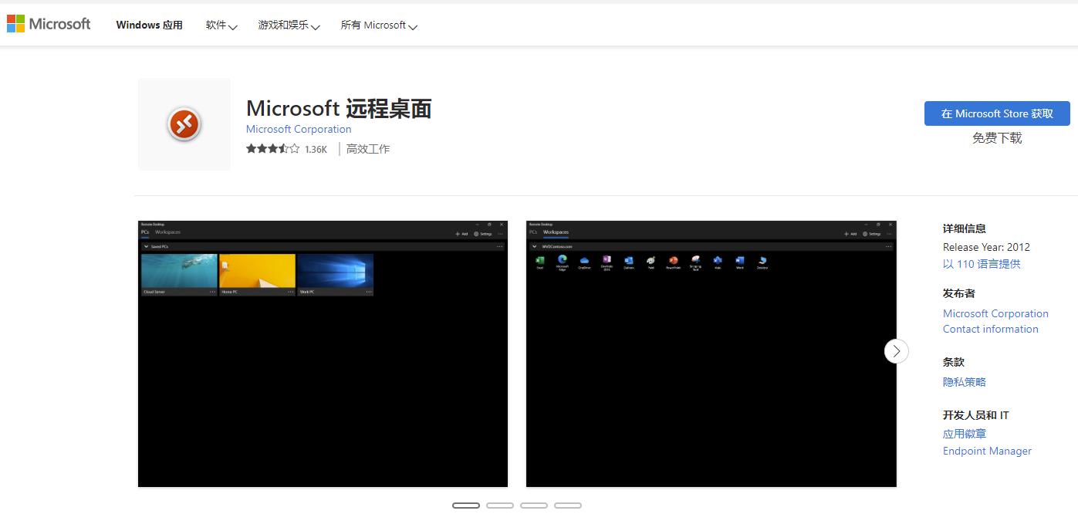
Task: Click the Microsoft logo
Action: tap(49, 24)
